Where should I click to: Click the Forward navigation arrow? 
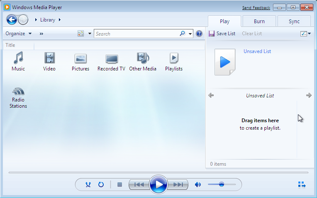[x=23, y=19]
